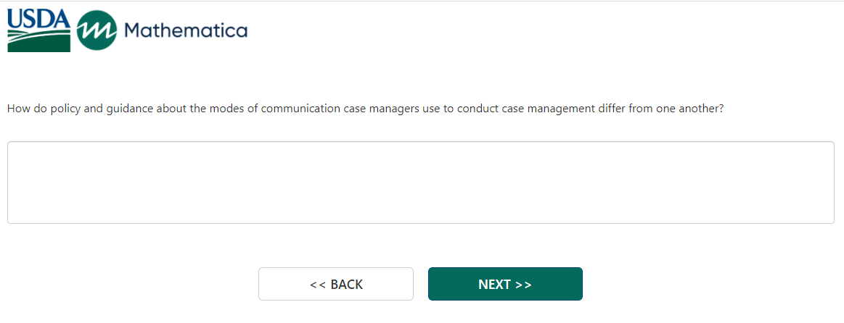Click inside the empty answer text area

click(x=421, y=183)
